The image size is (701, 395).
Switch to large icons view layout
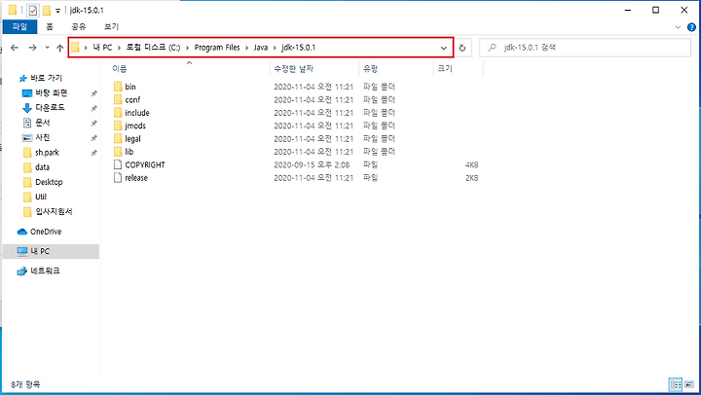pyautogui.click(x=689, y=384)
